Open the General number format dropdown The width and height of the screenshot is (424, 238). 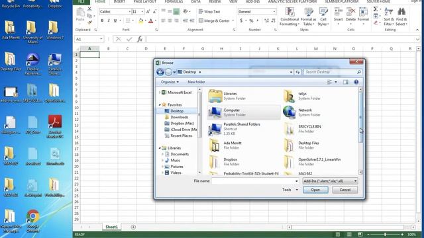[274, 12]
